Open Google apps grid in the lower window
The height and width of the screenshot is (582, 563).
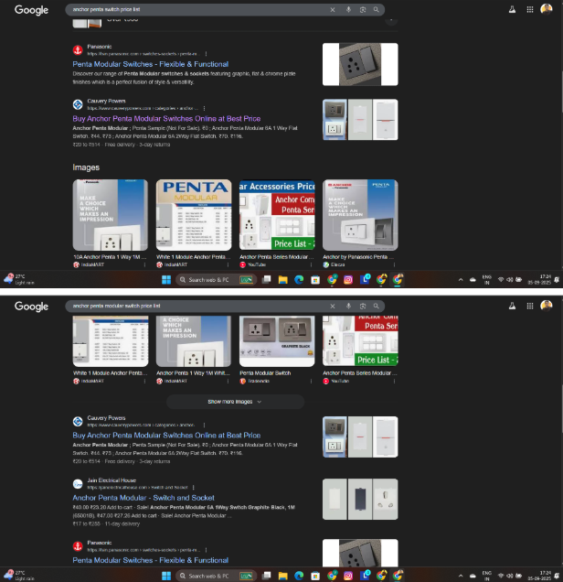click(x=530, y=306)
